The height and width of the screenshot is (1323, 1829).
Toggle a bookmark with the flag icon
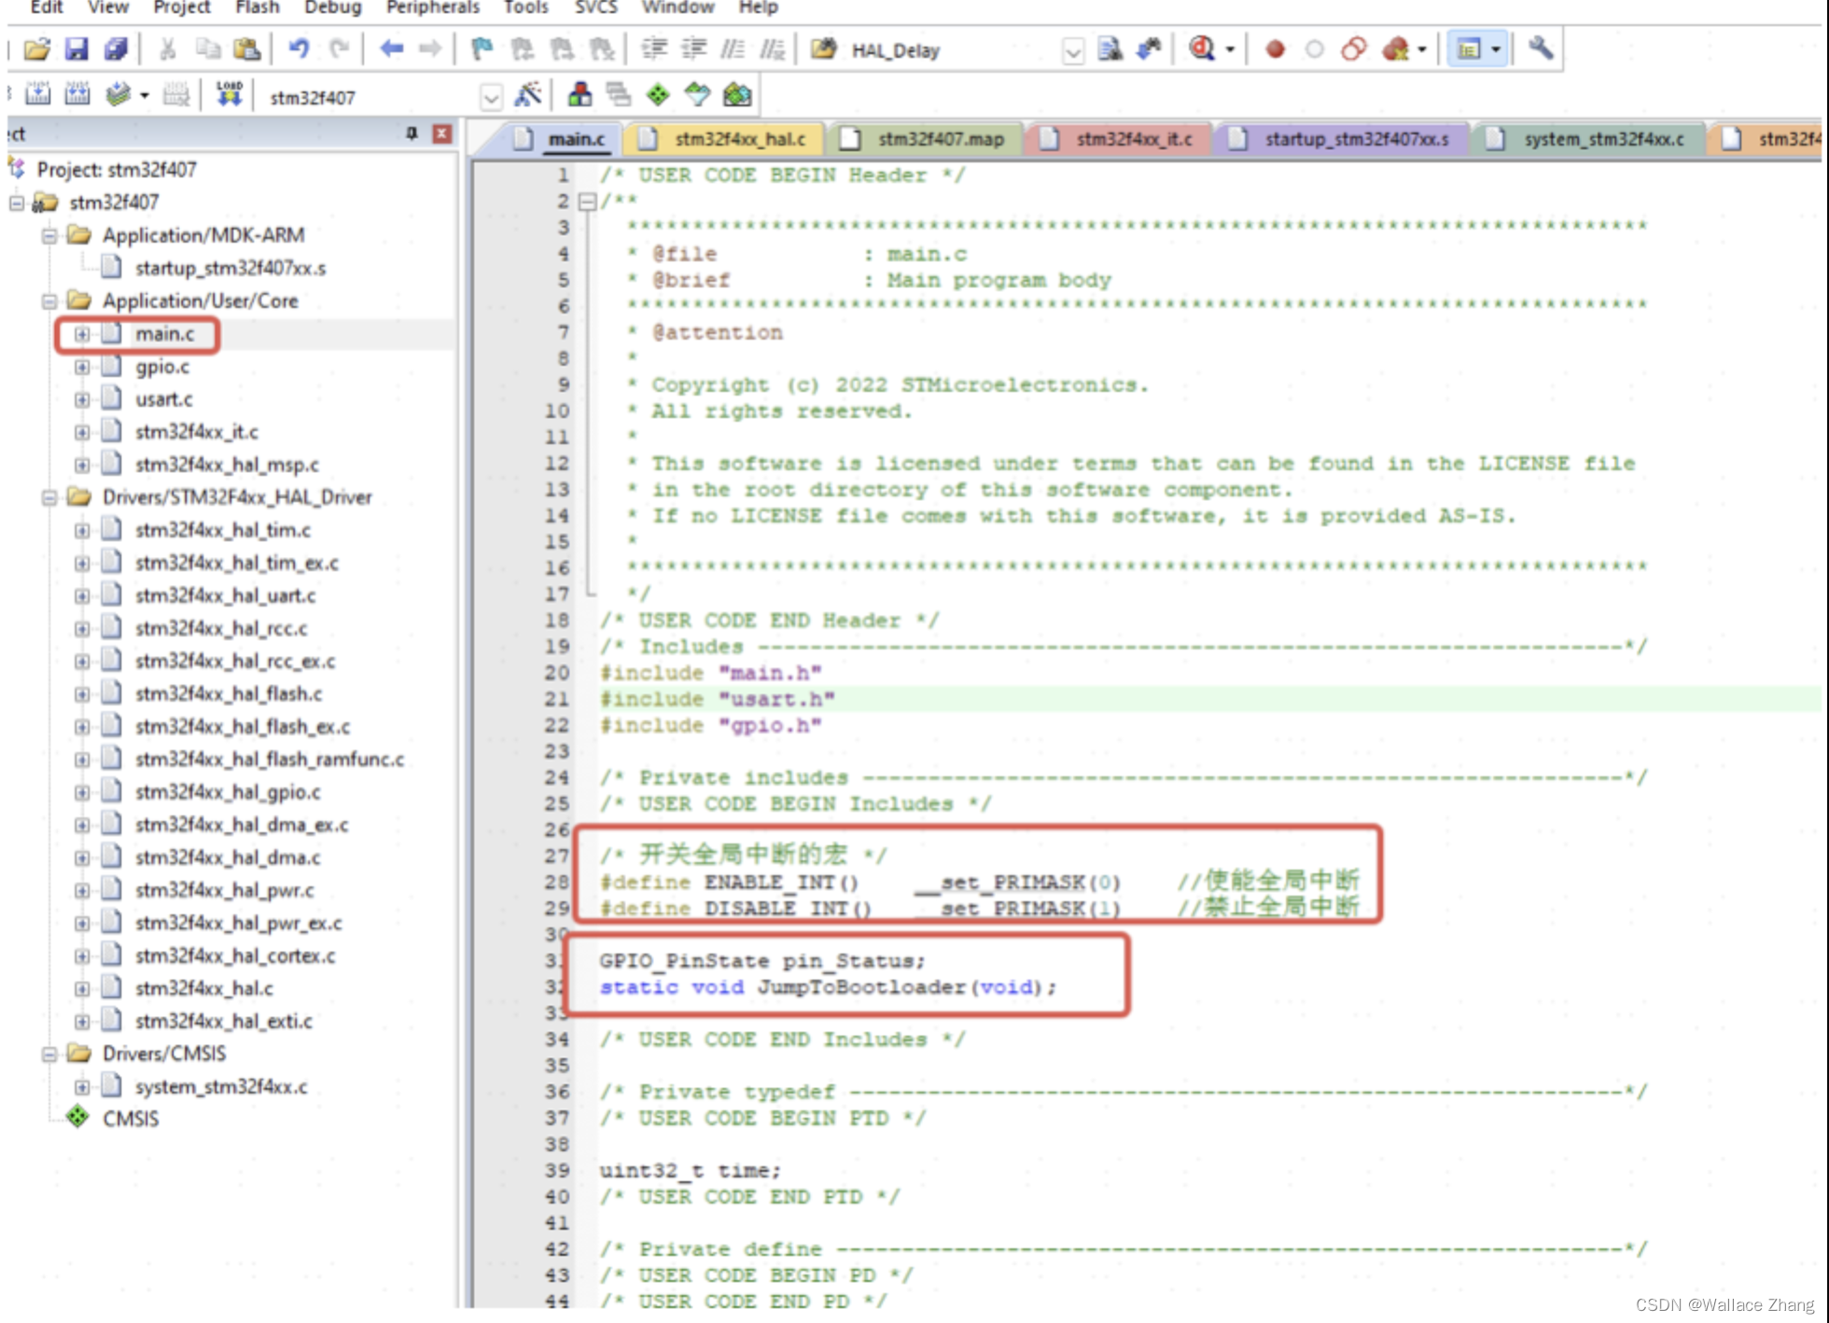(x=483, y=49)
